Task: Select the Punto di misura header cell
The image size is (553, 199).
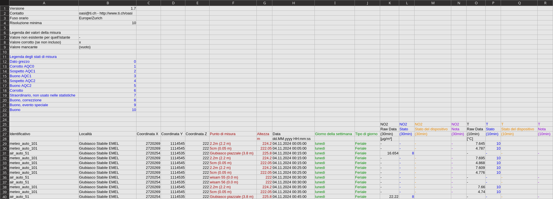Action: pyautogui.click(x=233, y=134)
